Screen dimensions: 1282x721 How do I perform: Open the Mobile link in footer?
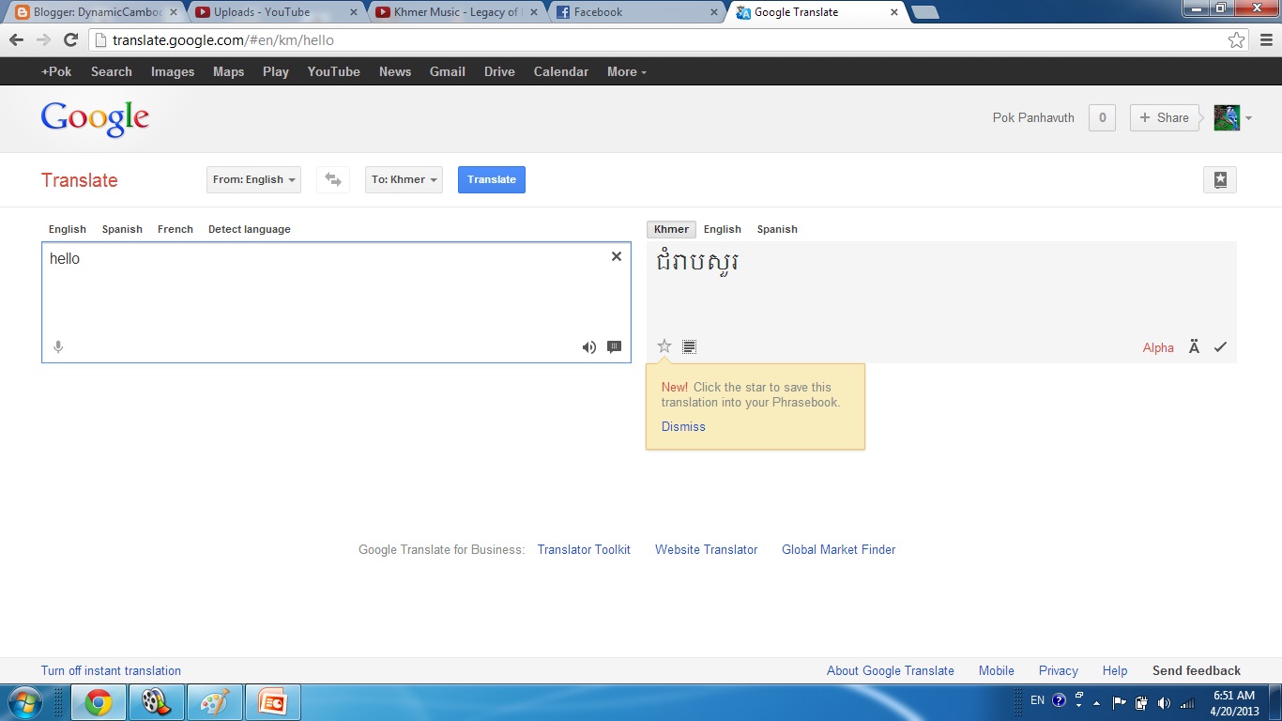(997, 670)
